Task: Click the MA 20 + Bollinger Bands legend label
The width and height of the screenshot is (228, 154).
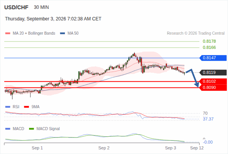Action: tap(34, 33)
